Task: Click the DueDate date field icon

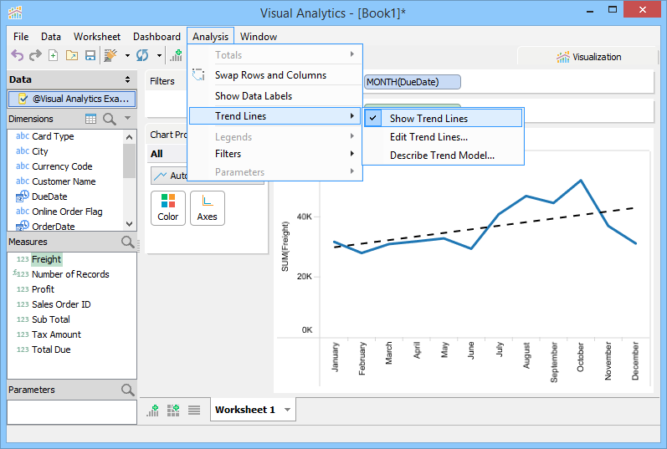Action: point(22,196)
